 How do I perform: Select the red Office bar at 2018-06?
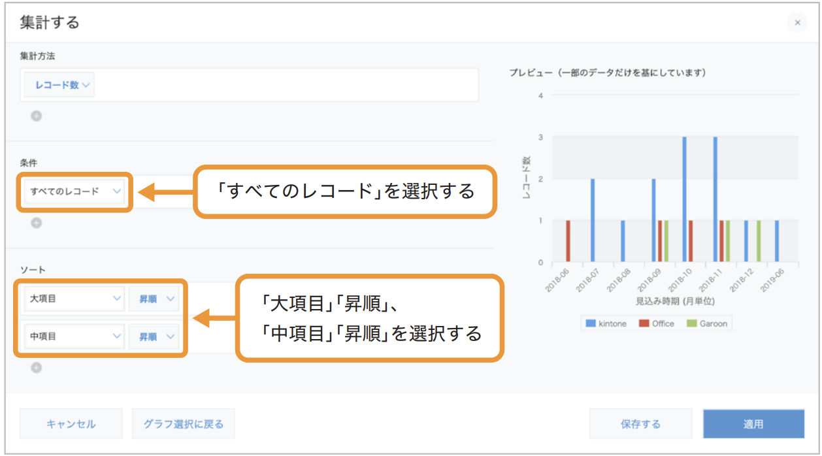[x=568, y=241]
